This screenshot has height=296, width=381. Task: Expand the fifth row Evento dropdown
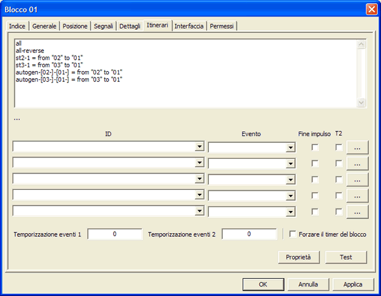tap(290, 211)
